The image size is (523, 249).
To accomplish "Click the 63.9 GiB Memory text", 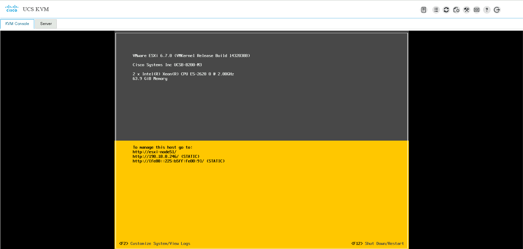I will point(150,79).
